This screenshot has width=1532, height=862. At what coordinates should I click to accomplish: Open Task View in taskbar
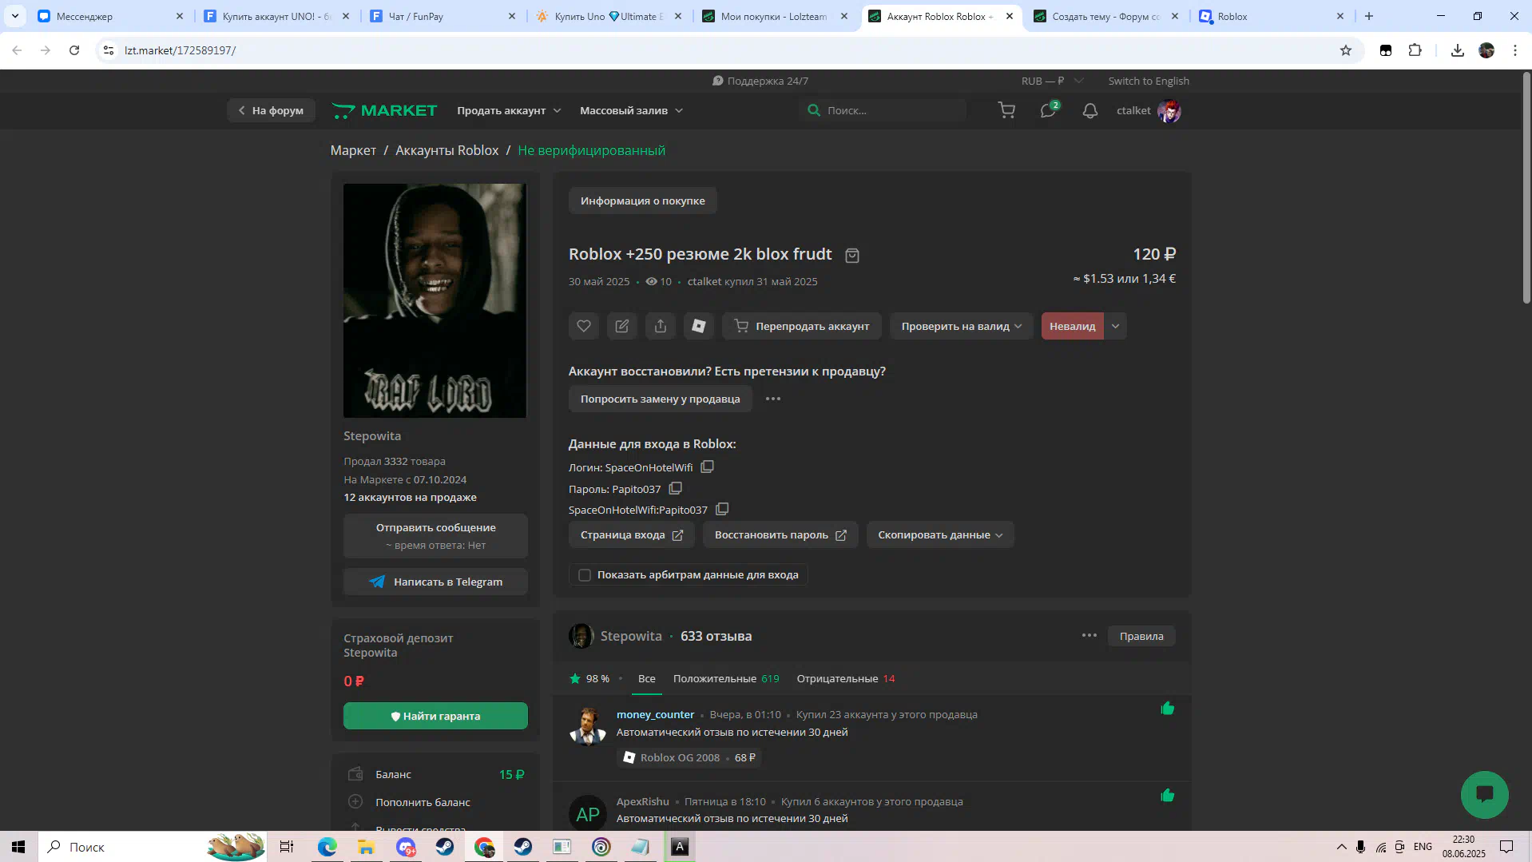pos(287,847)
